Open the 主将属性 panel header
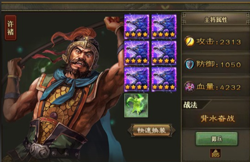 point(216,19)
